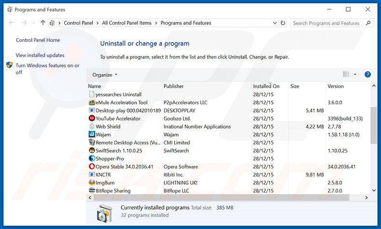This screenshot has width=381, height=229.
Task: Click the Web Shield icon
Action: pyautogui.click(x=92, y=126)
